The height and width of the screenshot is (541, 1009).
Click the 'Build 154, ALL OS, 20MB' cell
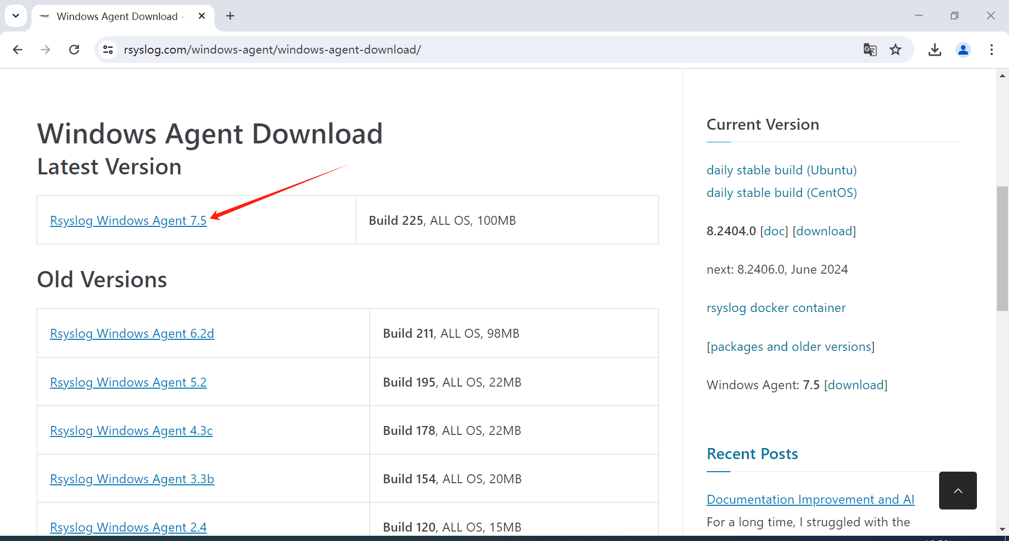pyautogui.click(x=514, y=478)
